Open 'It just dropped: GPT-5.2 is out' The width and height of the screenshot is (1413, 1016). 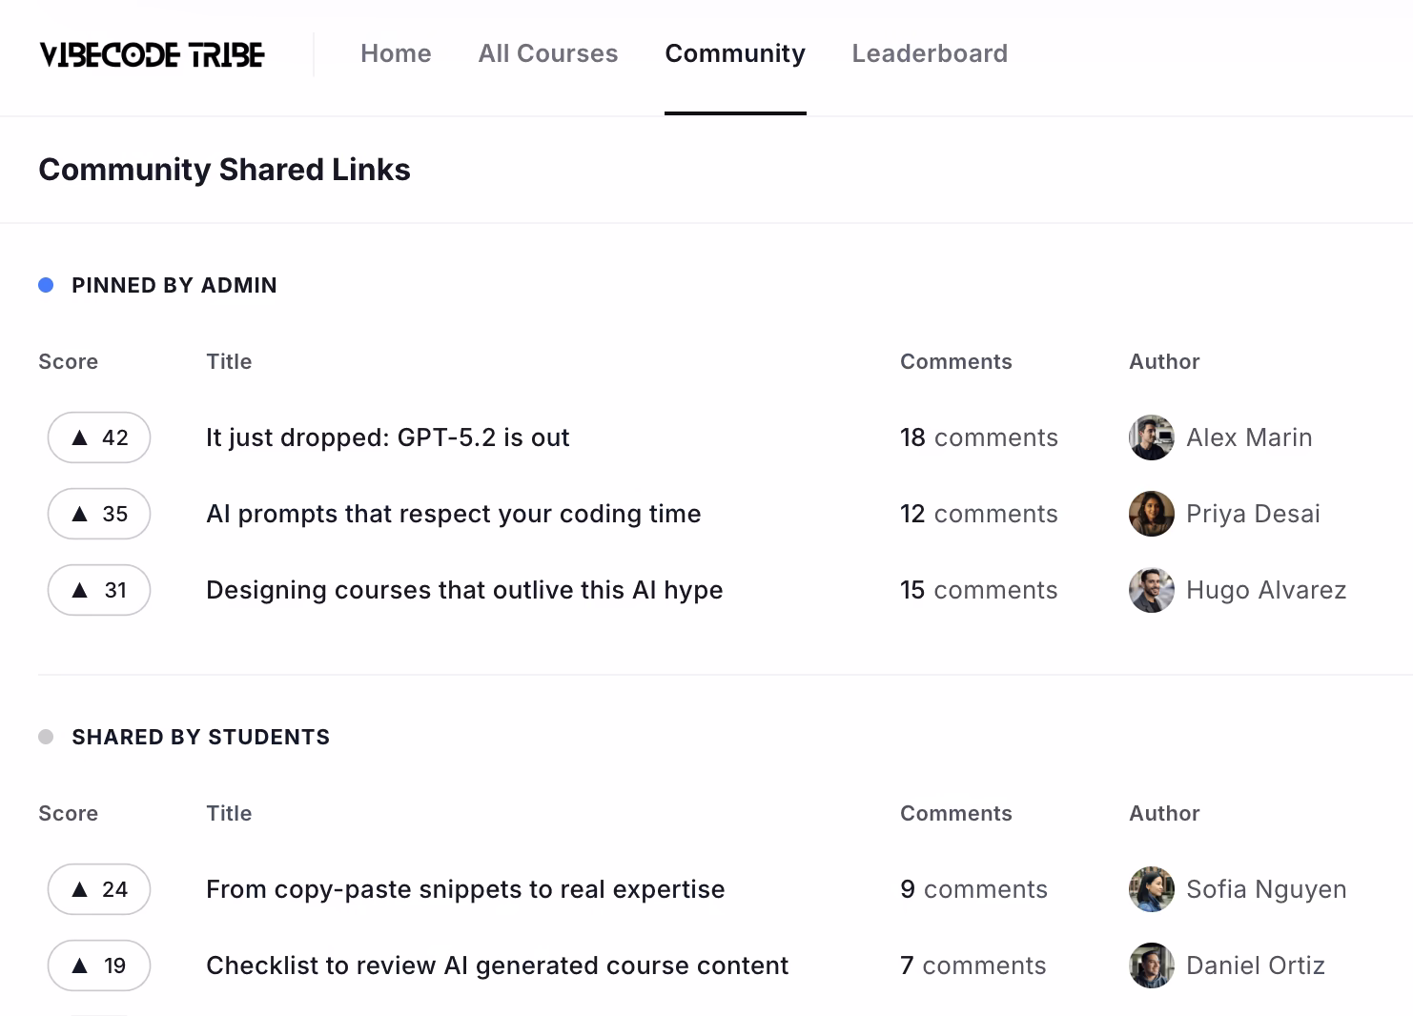pos(387,437)
